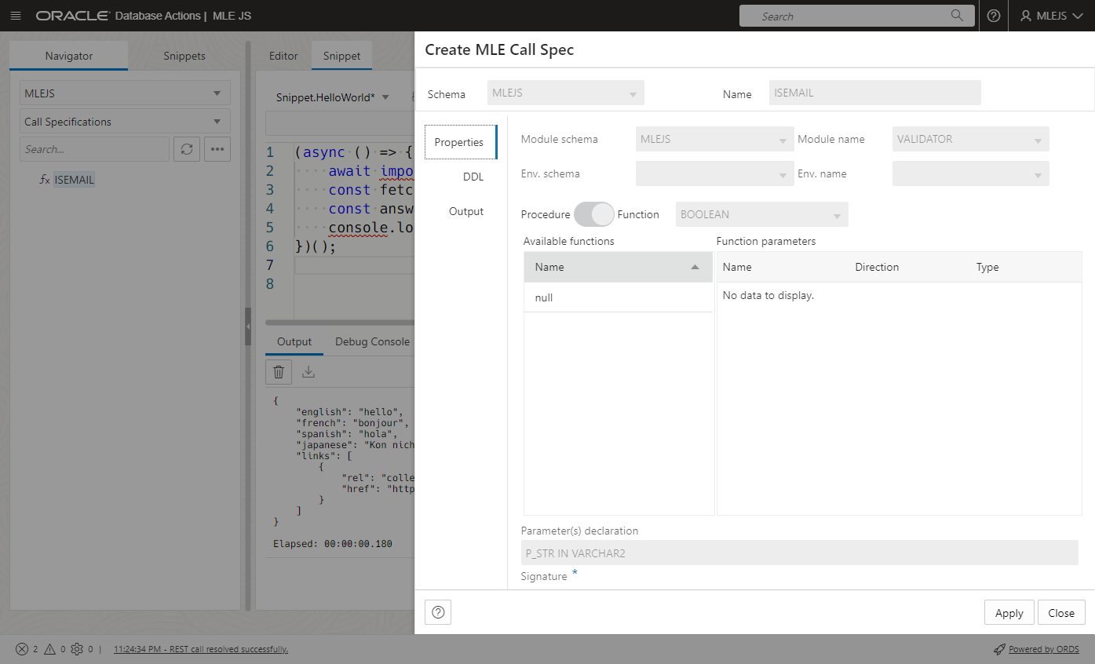Click the Parameter(s) declaration field

click(800, 553)
